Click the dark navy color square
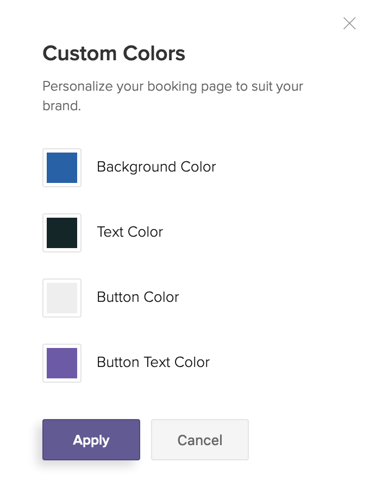376x494 pixels. point(62,233)
